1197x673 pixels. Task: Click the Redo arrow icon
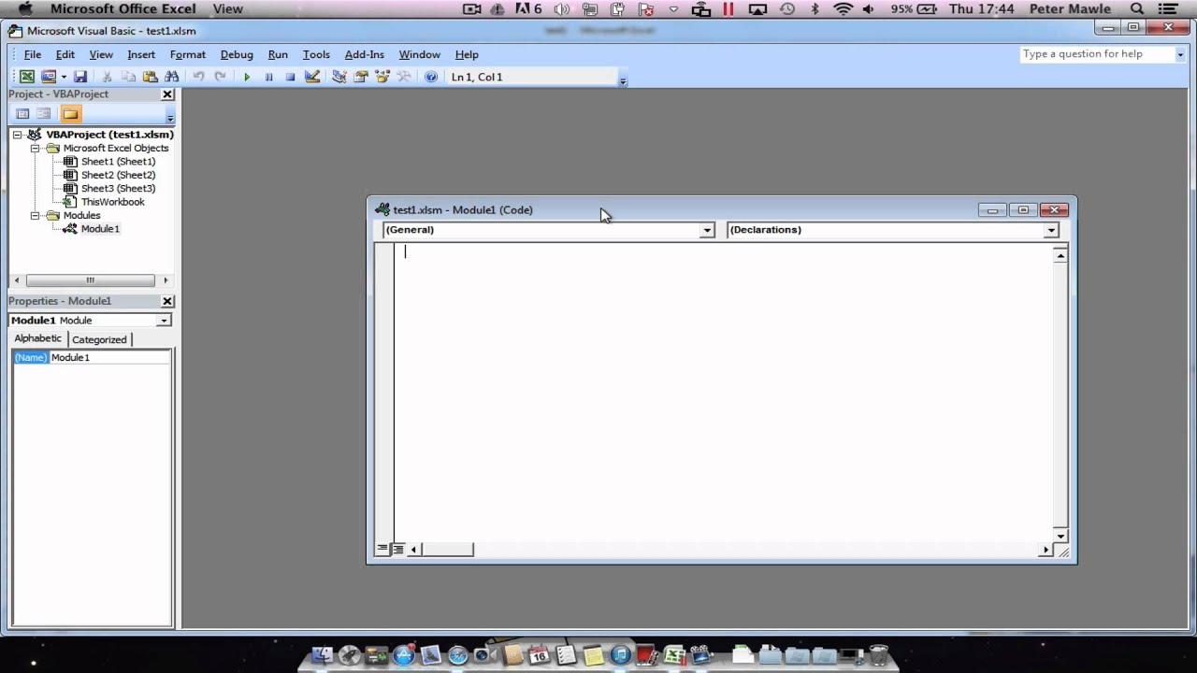click(x=220, y=77)
